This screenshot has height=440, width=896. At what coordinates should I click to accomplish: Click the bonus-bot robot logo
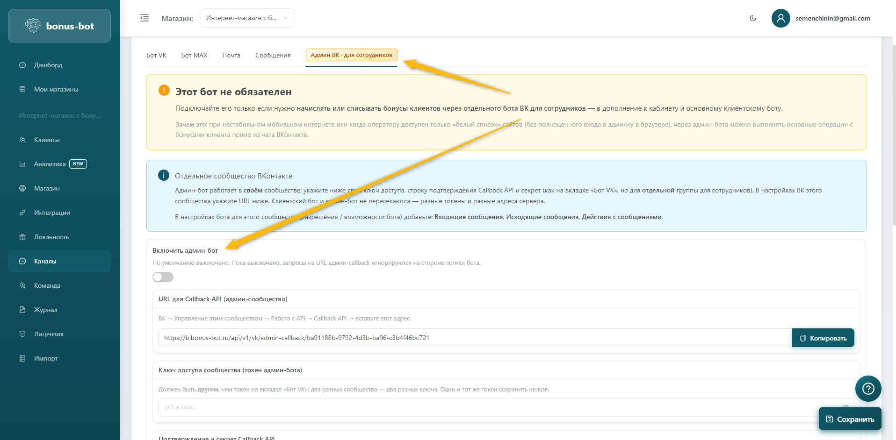[x=33, y=26]
